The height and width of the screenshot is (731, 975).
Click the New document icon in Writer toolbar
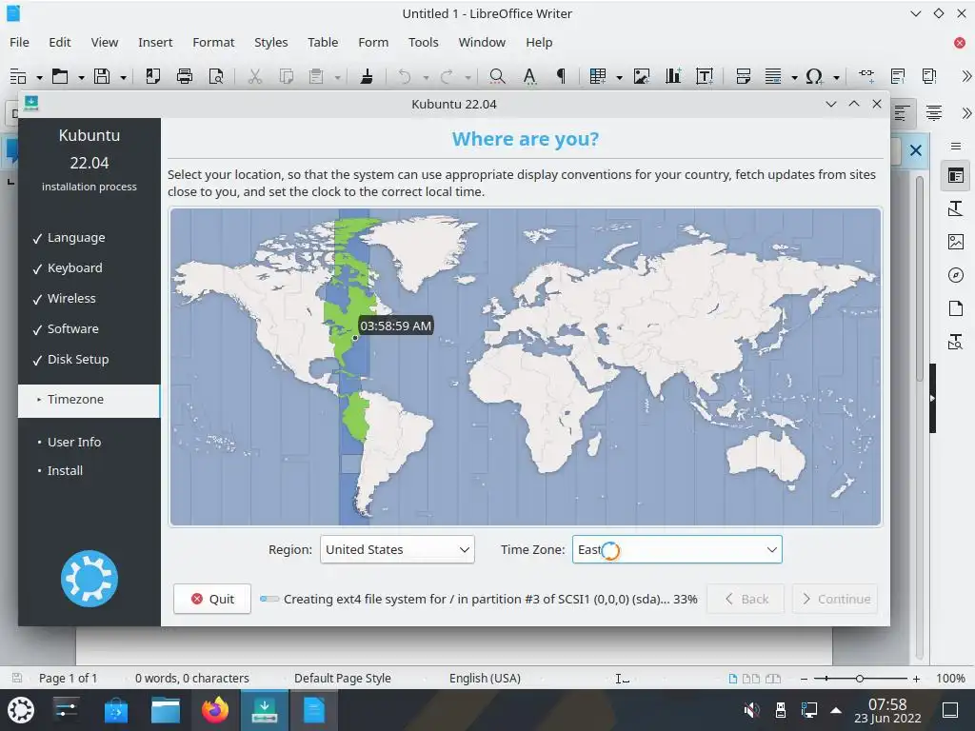18,76
